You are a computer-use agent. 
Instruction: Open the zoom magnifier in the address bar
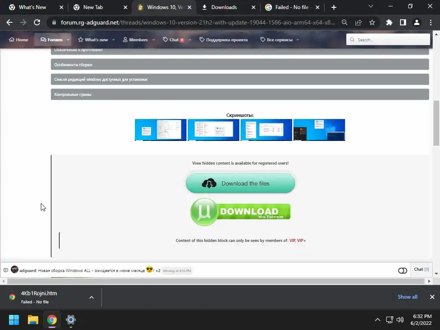[x=344, y=22]
